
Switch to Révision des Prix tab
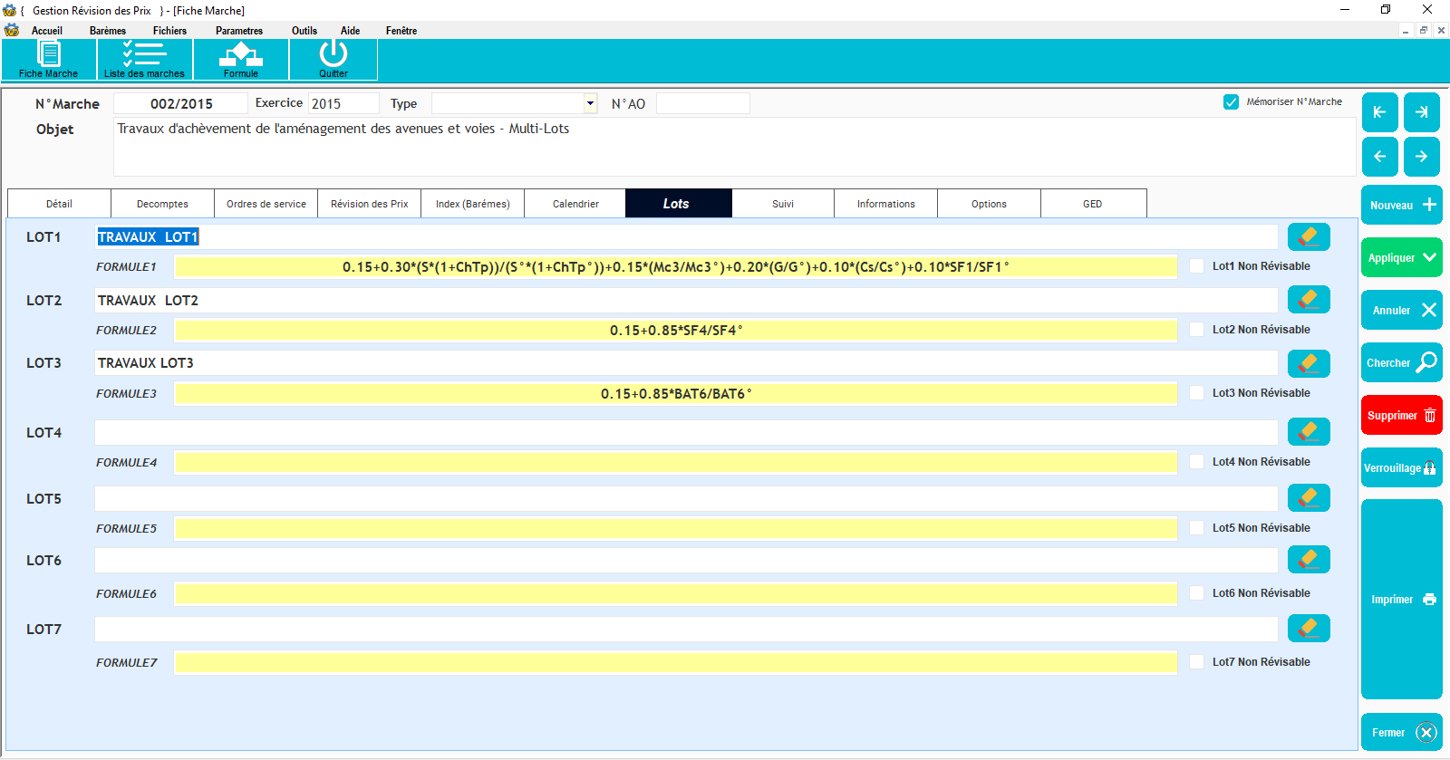369,204
